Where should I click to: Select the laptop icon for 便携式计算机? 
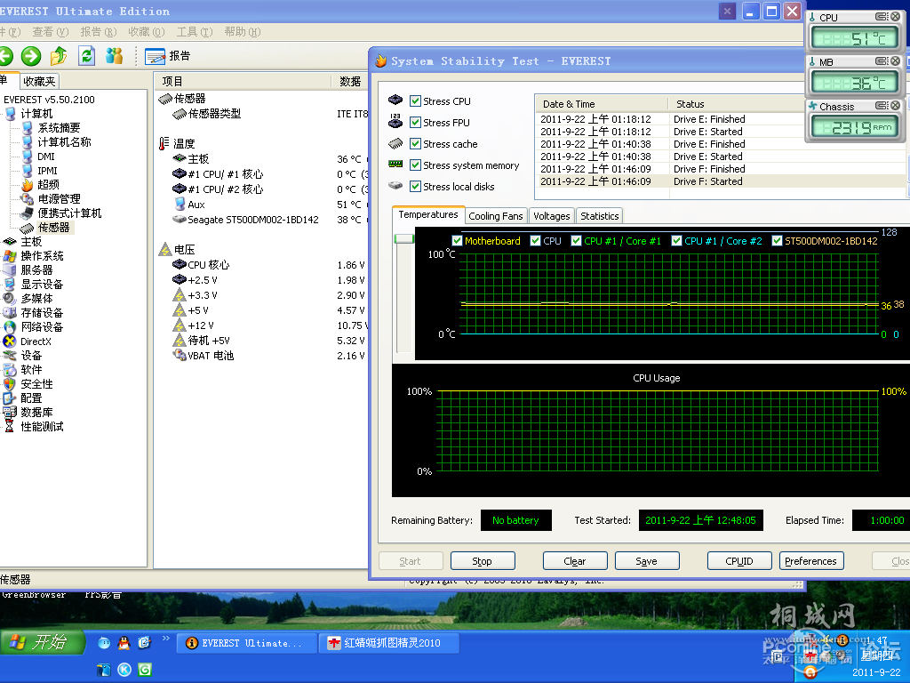(x=28, y=213)
